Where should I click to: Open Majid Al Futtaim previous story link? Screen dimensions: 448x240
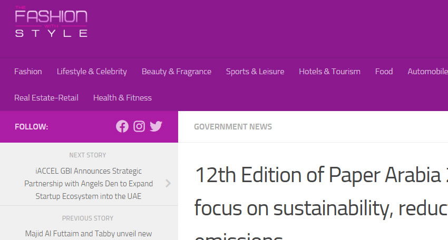pyautogui.click(x=89, y=234)
